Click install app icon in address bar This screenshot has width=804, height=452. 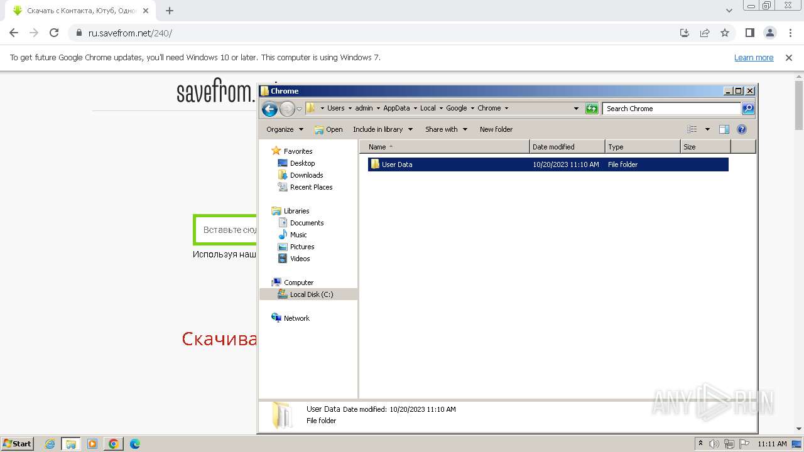coord(685,33)
